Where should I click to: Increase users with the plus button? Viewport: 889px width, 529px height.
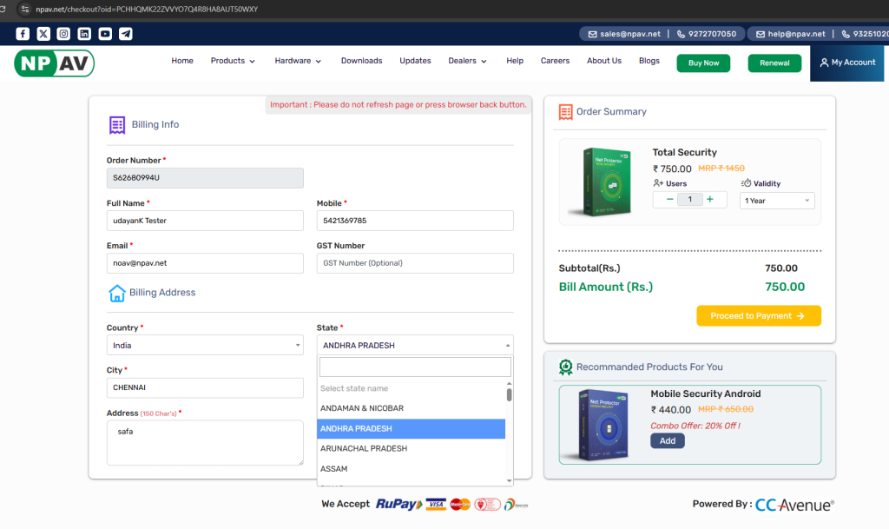[x=710, y=200]
